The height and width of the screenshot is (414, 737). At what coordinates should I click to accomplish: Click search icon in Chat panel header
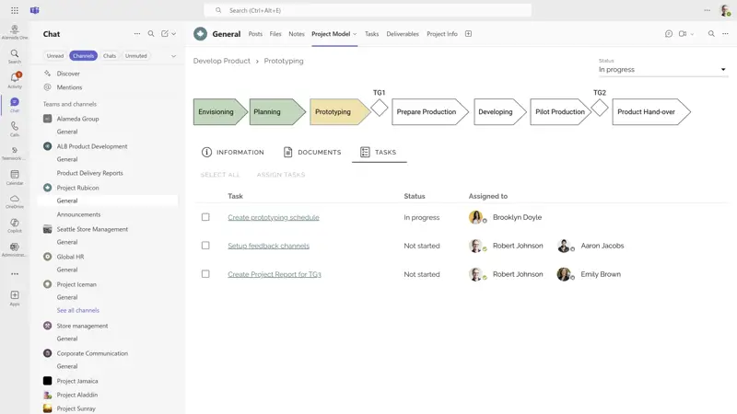[x=151, y=34]
